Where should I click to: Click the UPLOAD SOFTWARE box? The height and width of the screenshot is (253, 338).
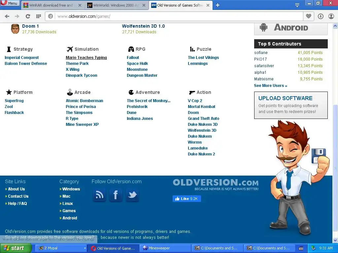point(291,105)
